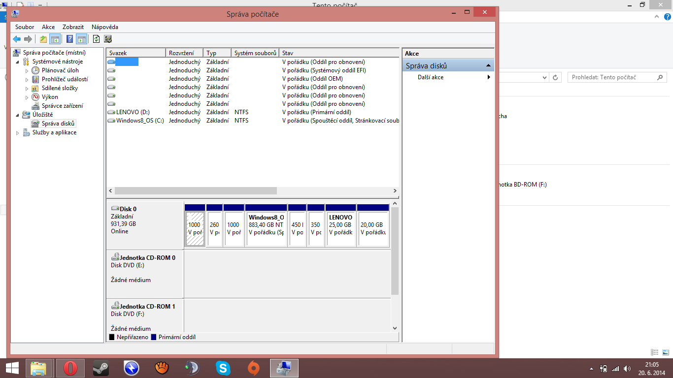The height and width of the screenshot is (378, 673).
Task: Open Skype from the taskbar
Action: [223, 368]
